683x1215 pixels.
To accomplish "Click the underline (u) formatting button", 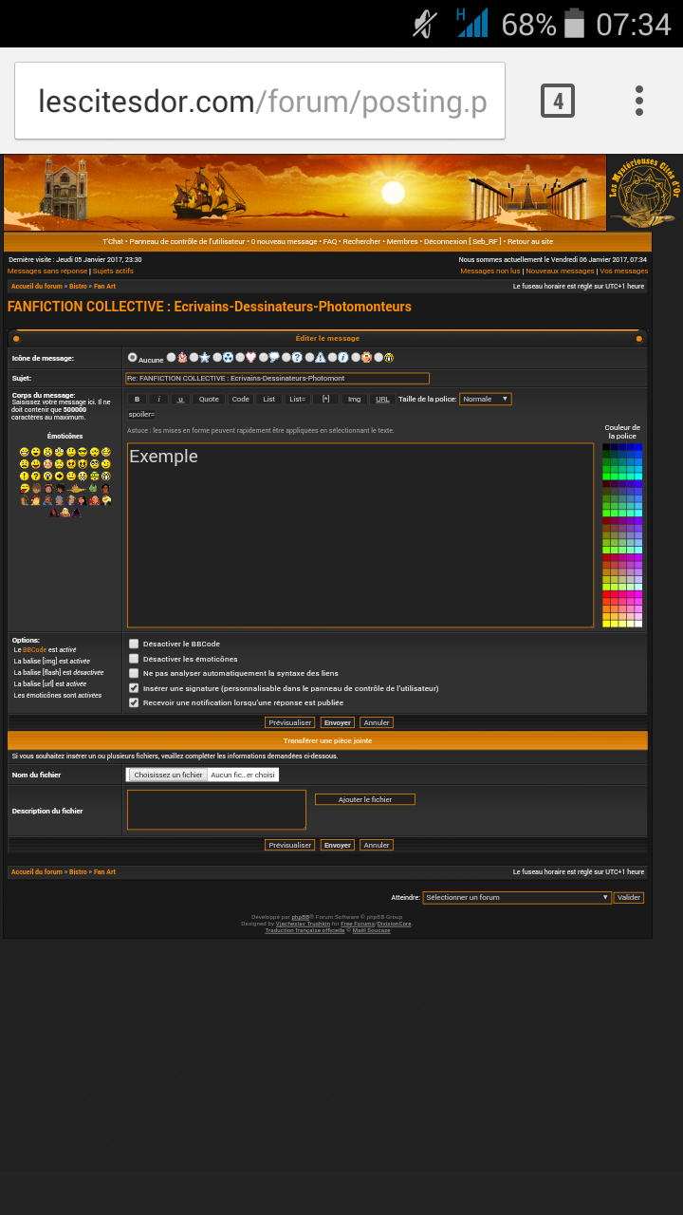I will [180, 400].
